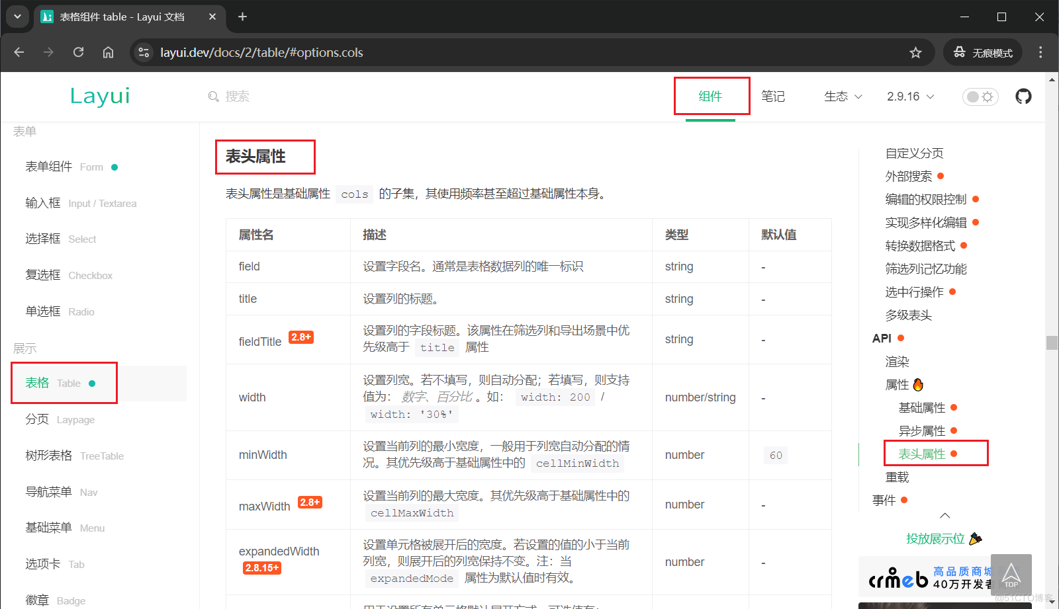Select the 组件 nav item
The width and height of the screenshot is (1059, 609).
click(x=710, y=97)
